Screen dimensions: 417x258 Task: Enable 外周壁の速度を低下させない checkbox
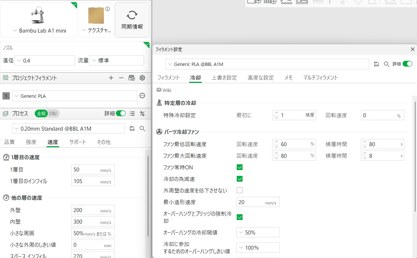[x=239, y=190]
